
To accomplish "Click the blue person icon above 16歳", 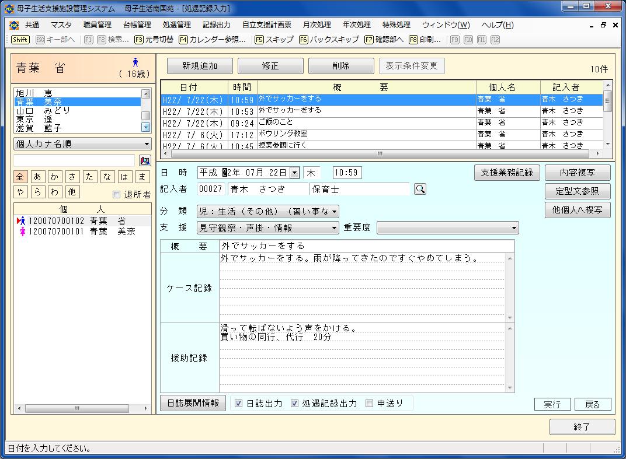I will click(x=135, y=62).
